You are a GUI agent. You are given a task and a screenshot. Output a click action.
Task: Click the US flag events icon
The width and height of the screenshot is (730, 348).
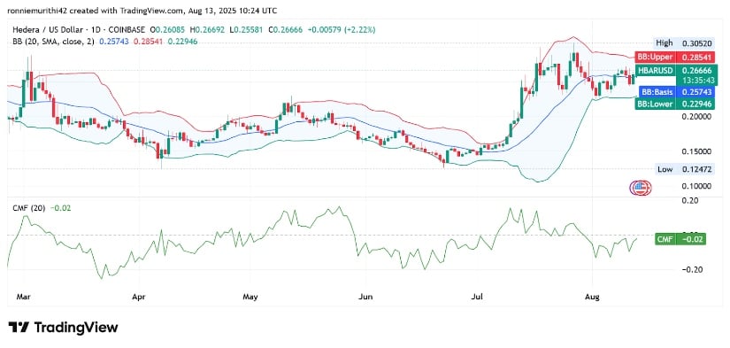coord(641,188)
